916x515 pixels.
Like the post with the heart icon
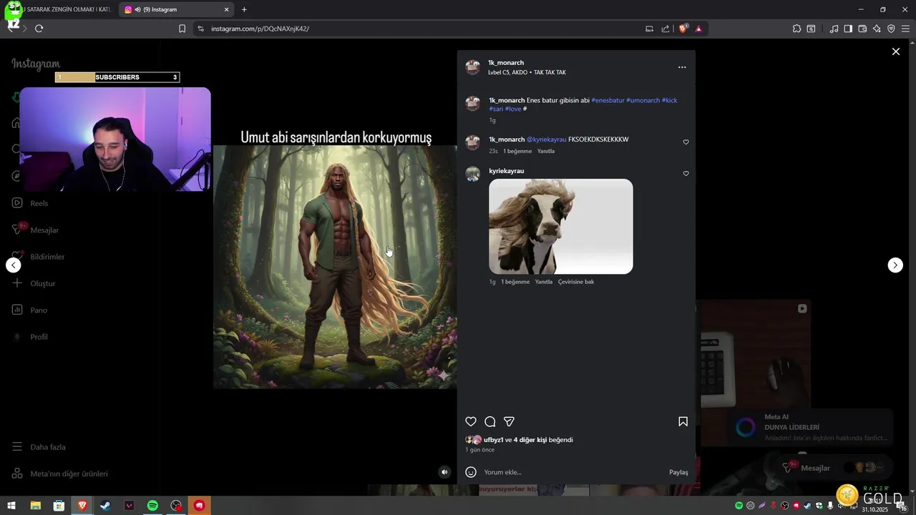point(471,422)
